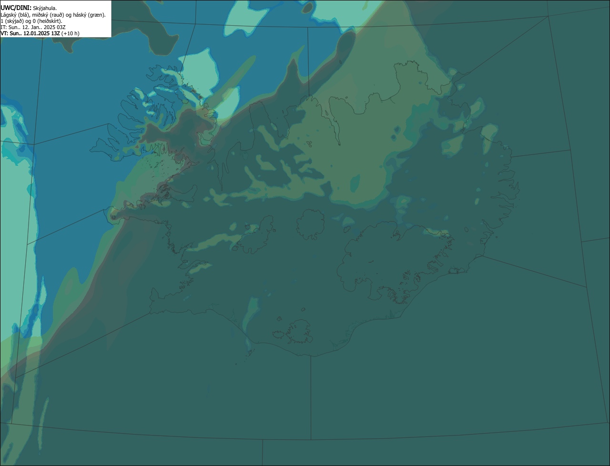Select the 'IT: Sun.. 12. Jan.. 2025 03Z' line
This screenshot has width=610, height=466.
33,27
